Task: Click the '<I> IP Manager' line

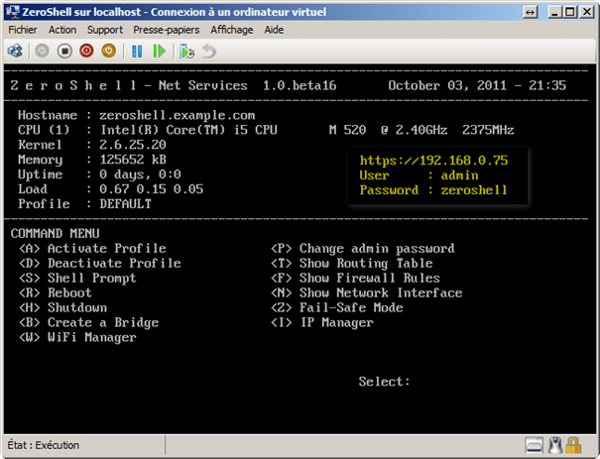Action: (321, 322)
